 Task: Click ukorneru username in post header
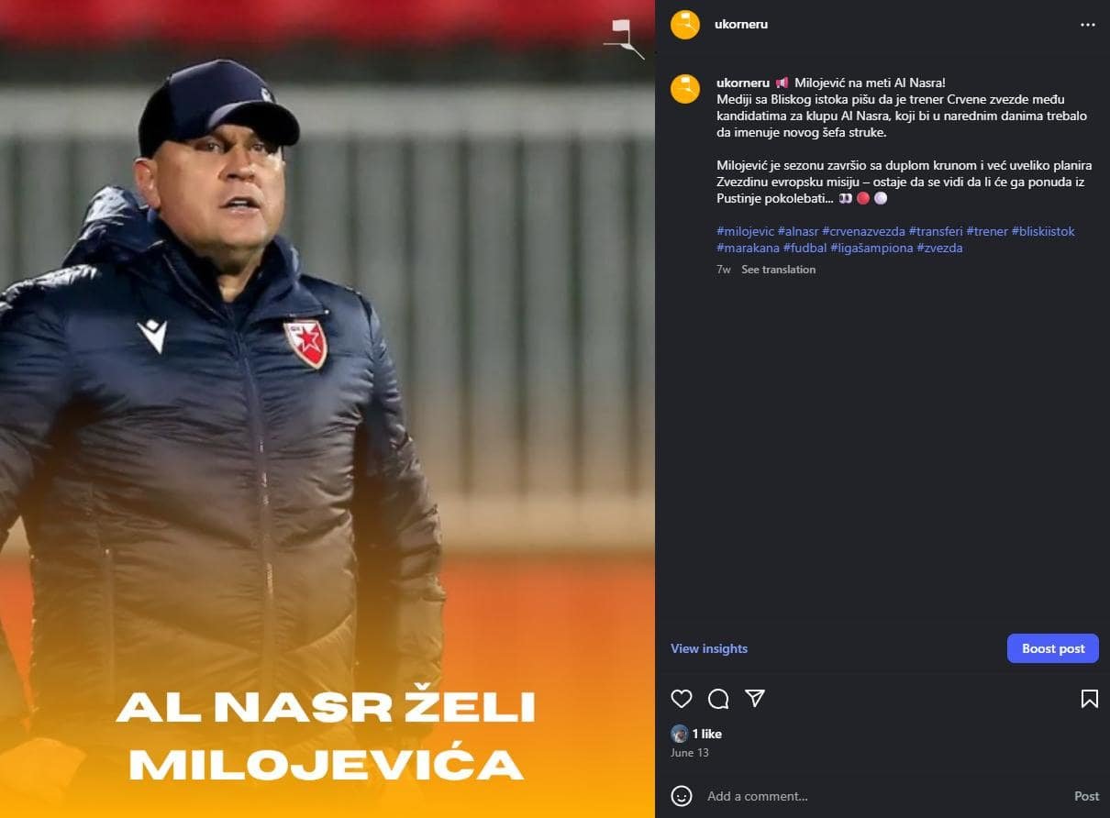[x=741, y=25]
